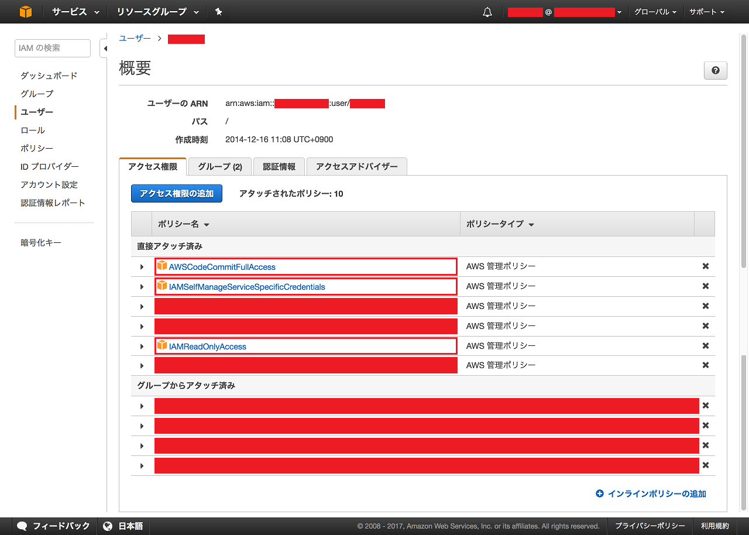Image resolution: width=749 pixels, height=535 pixels.
Task: Expand the AWSCodeCommitFullAccess policy row
Action: pyautogui.click(x=141, y=266)
